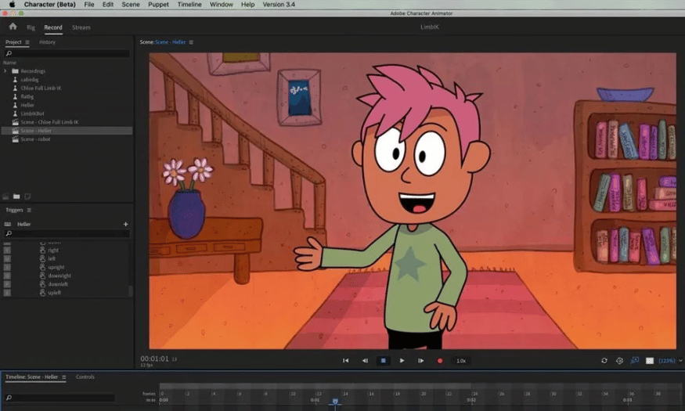The image size is (685, 411).
Task: Open the File menu
Action: (x=89, y=5)
